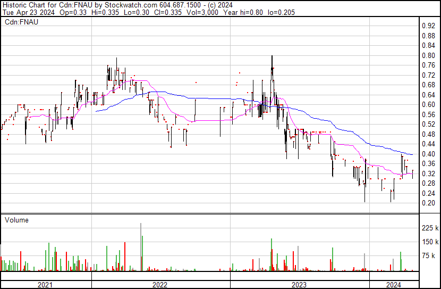Click the Volume panel label
The width and height of the screenshot is (441, 289).
tap(16, 220)
